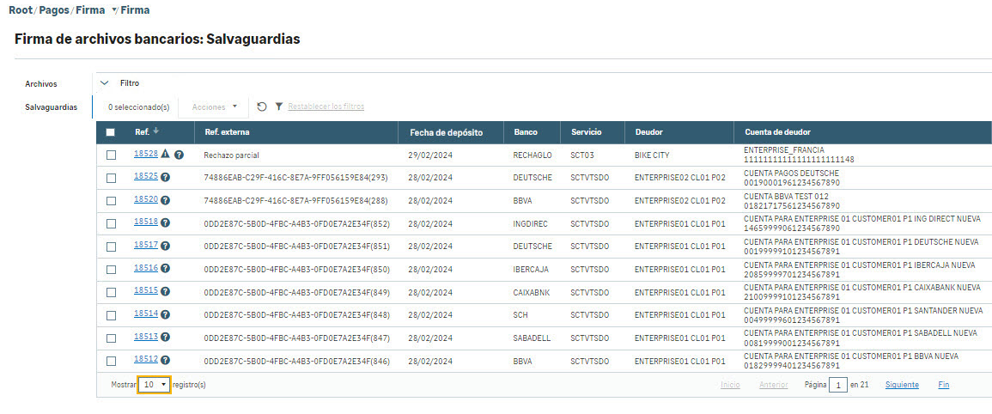Click the question mark icon next to 18525
Viewport: 992px width, 414px height.
coord(165,178)
